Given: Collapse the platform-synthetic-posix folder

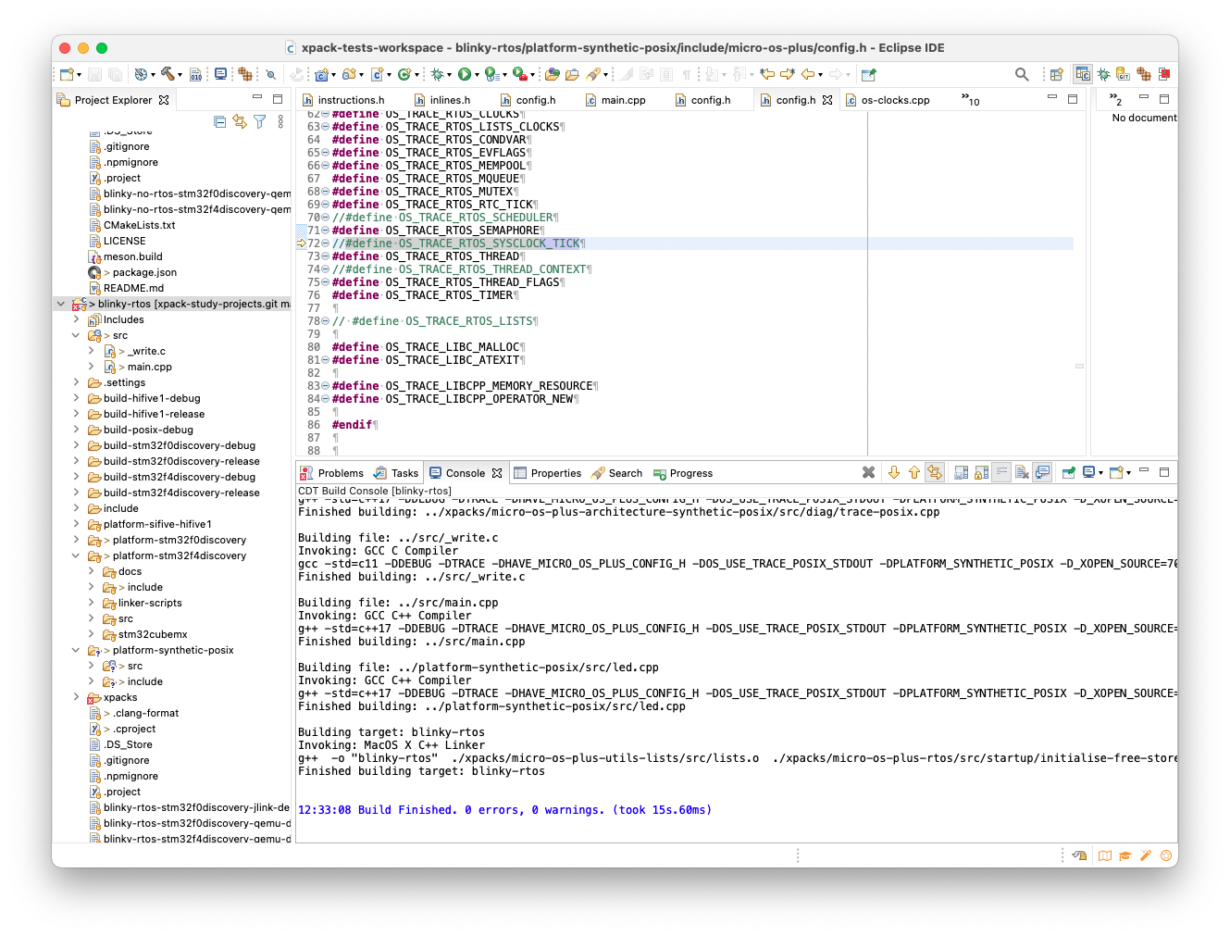Looking at the screenshot, I should tap(76, 650).
